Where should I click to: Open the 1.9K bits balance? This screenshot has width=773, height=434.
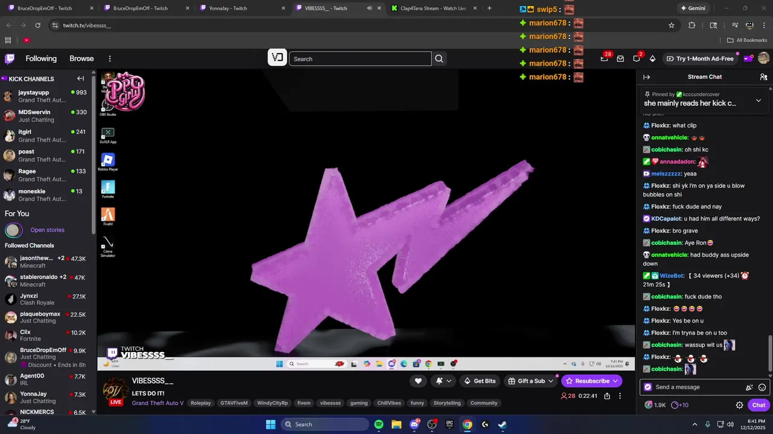click(x=655, y=405)
